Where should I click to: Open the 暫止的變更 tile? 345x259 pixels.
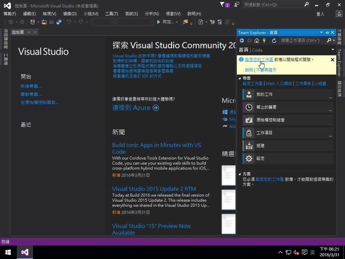click(x=288, y=107)
